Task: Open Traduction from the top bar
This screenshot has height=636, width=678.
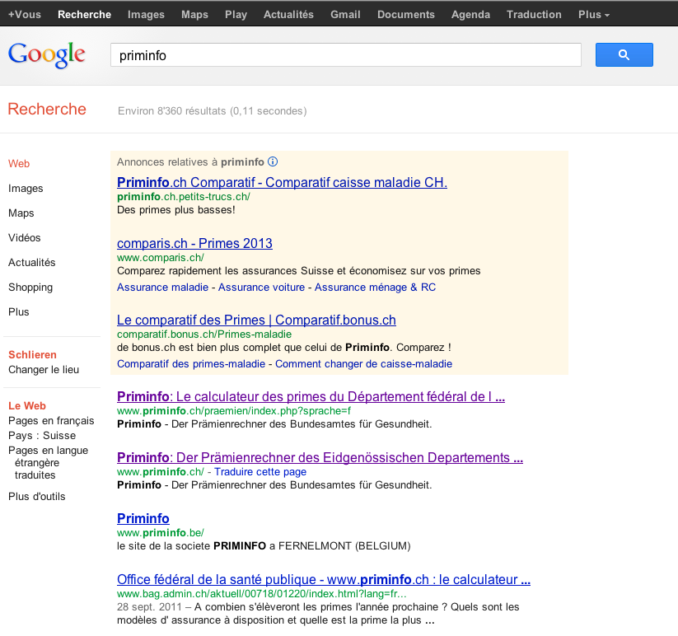Action: [534, 14]
